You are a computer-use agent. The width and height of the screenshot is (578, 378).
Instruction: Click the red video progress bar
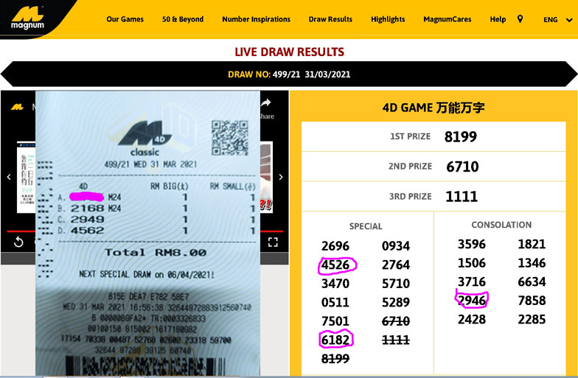[21, 231]
